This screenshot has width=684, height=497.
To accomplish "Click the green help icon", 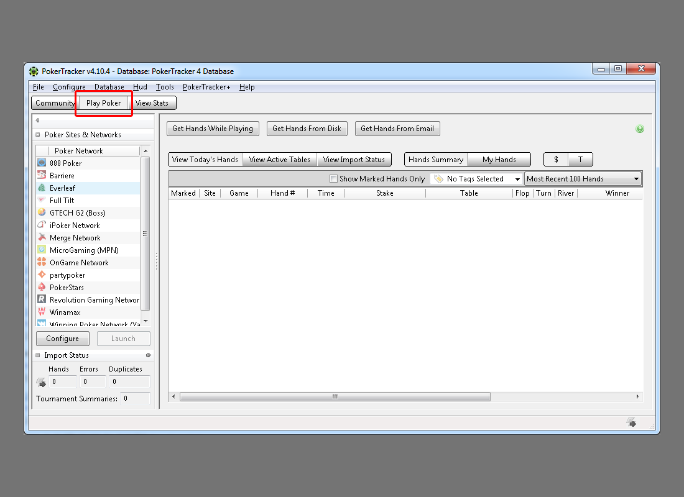I will pos(640,129).
